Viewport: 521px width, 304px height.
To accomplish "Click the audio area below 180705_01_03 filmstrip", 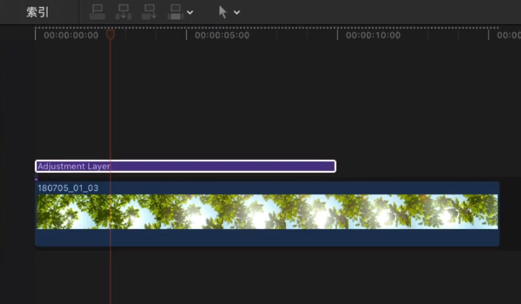I will pos(267,237).
